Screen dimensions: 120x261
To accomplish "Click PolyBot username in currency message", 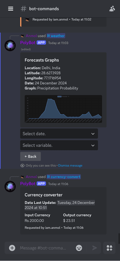I will [28, 184].
